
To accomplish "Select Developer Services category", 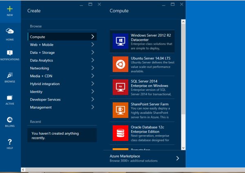I will click(x=62, y=99).
